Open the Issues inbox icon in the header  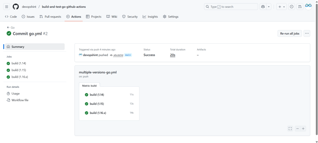(292, 7)
